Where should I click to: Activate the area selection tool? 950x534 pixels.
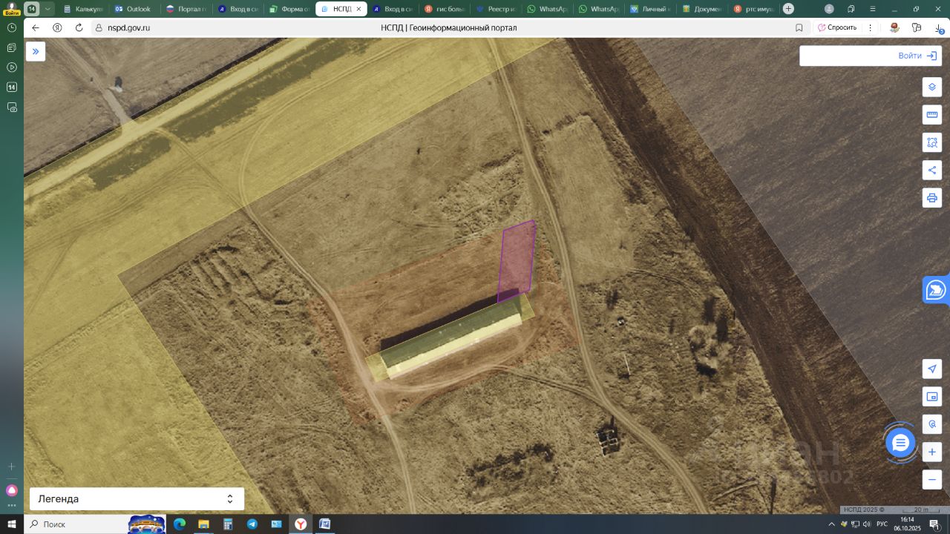pyautogui.click(x=932, y=142)
